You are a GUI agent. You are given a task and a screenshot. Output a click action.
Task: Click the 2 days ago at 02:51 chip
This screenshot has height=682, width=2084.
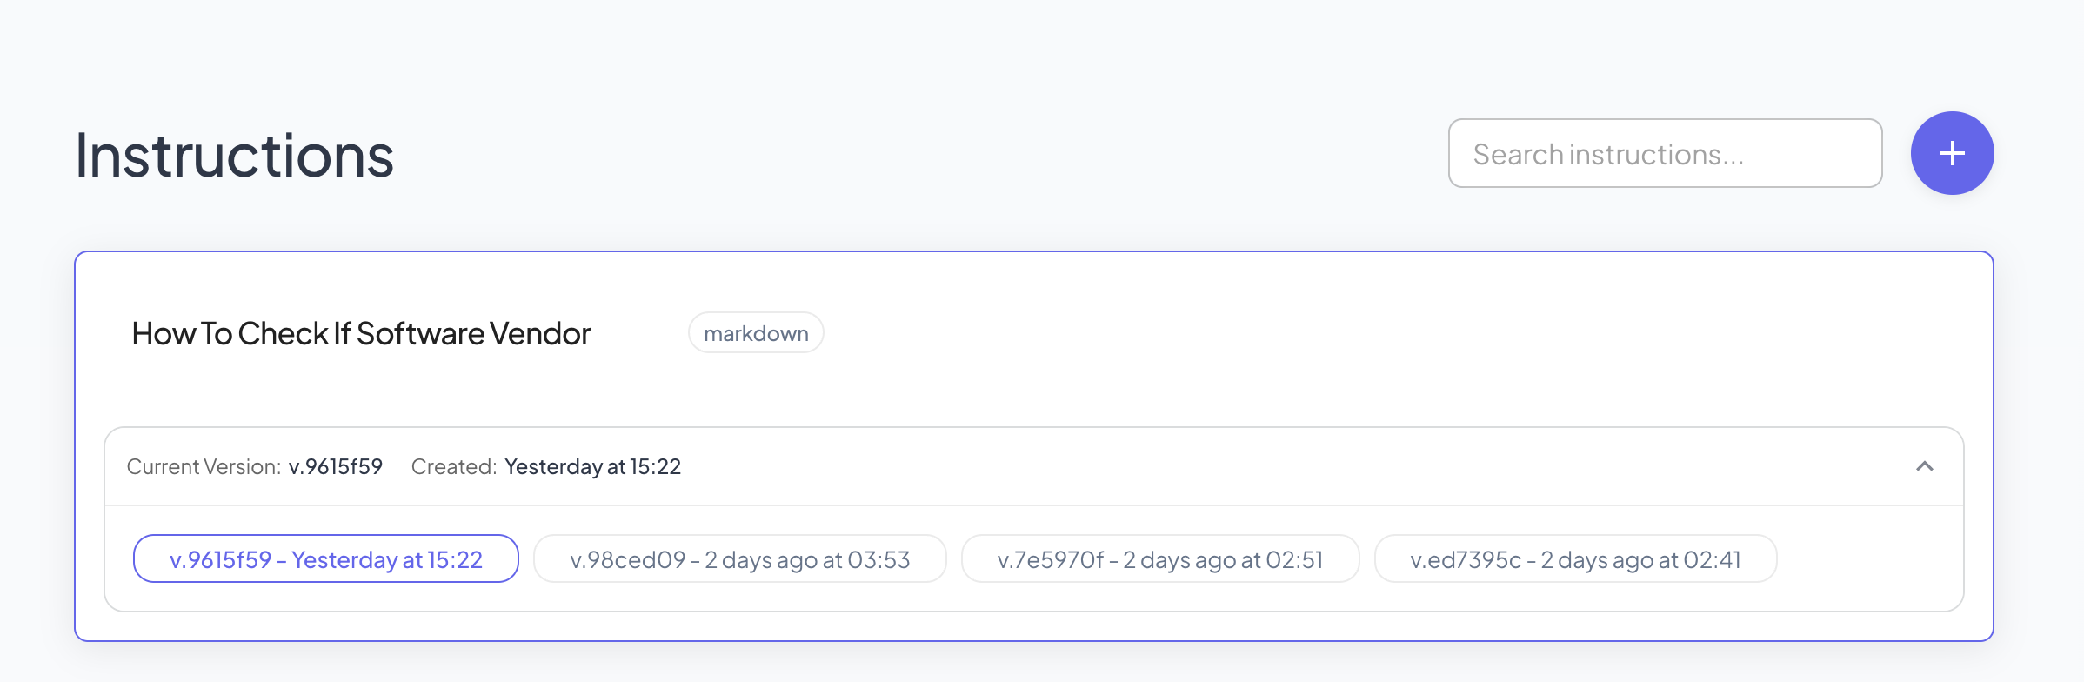tap(1160, 558)
